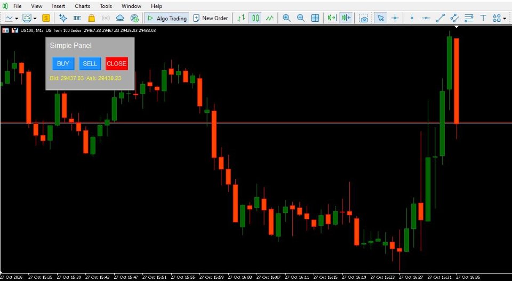Open the Charts menu
The height and width of the screenshot is (281, 512).
coord(82,6)
